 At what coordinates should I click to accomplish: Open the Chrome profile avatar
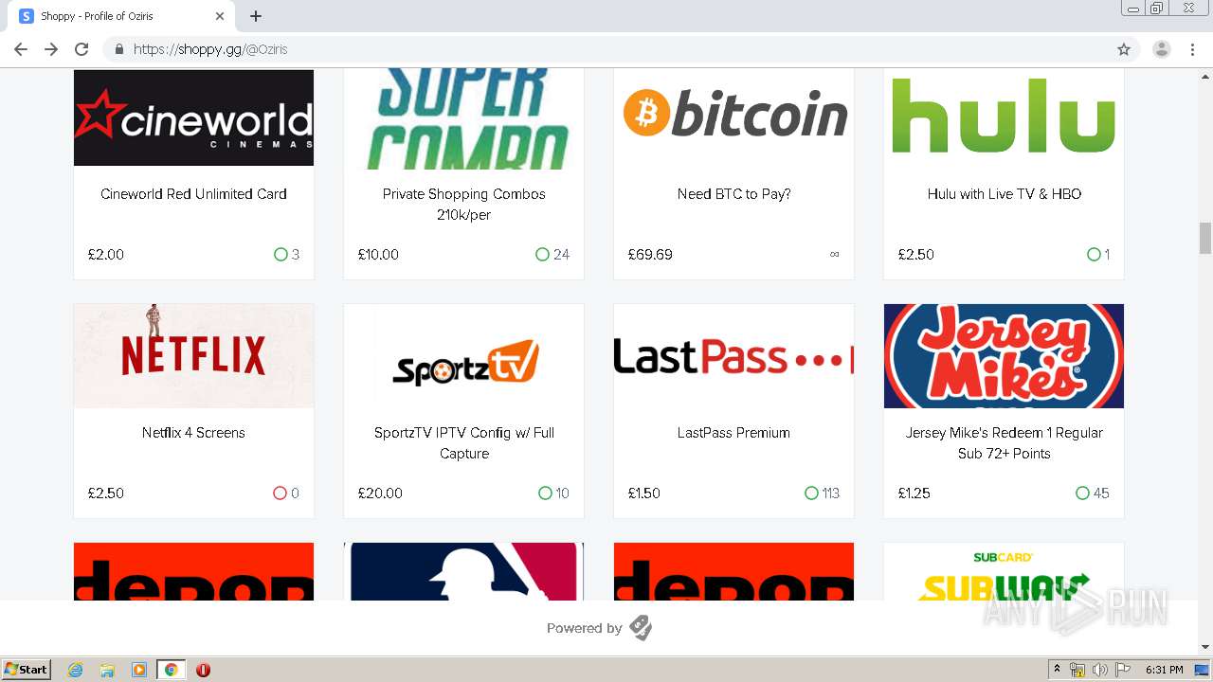(1162, 49)
